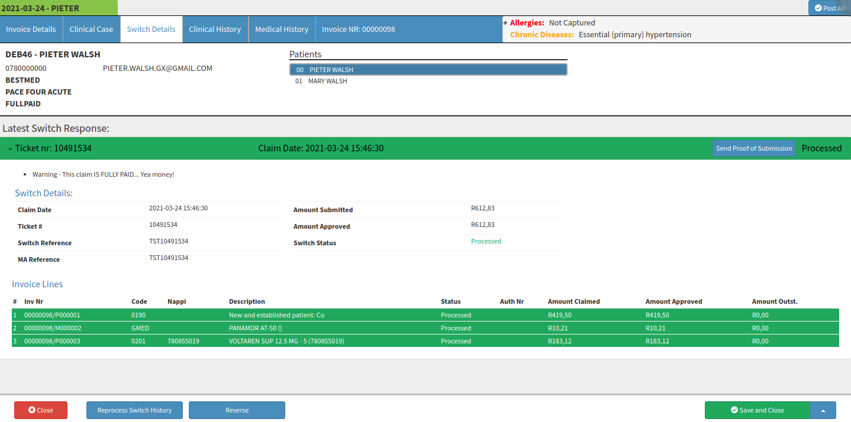The image size is (851, 422).
Task: Click the Description column header
Action: coord(247,301)
